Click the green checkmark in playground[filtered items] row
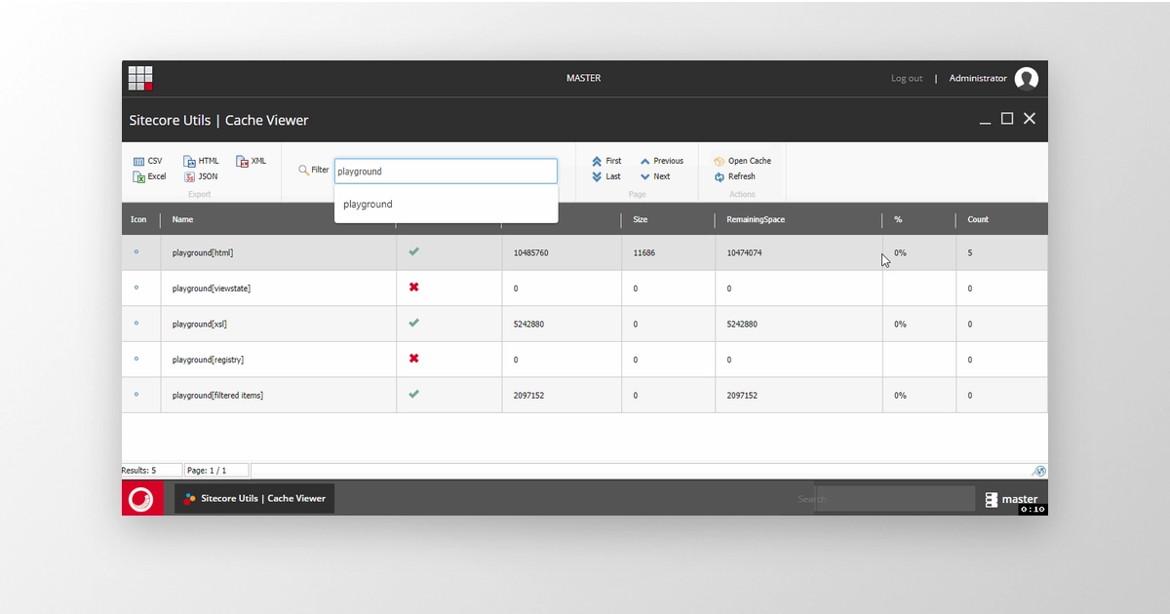Screen dimensions: 1170x614 pyautogui.click(x=413, y=394)
